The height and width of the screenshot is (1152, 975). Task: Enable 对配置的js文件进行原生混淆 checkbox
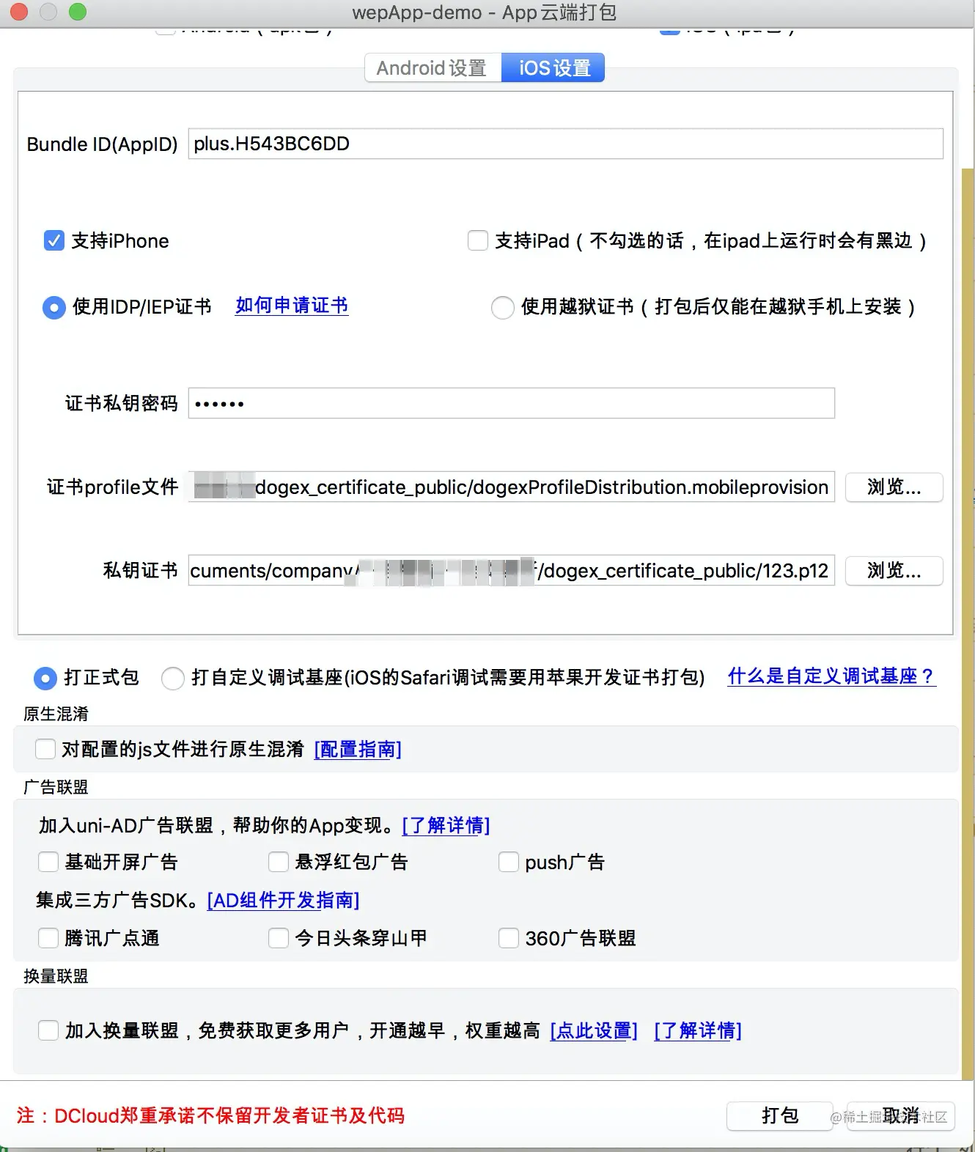click(45, 749)
